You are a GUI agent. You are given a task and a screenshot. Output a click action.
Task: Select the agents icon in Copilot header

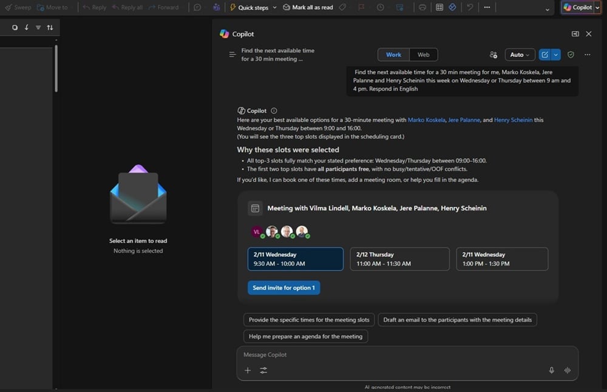pyautogui.click(x=493, y=54)
